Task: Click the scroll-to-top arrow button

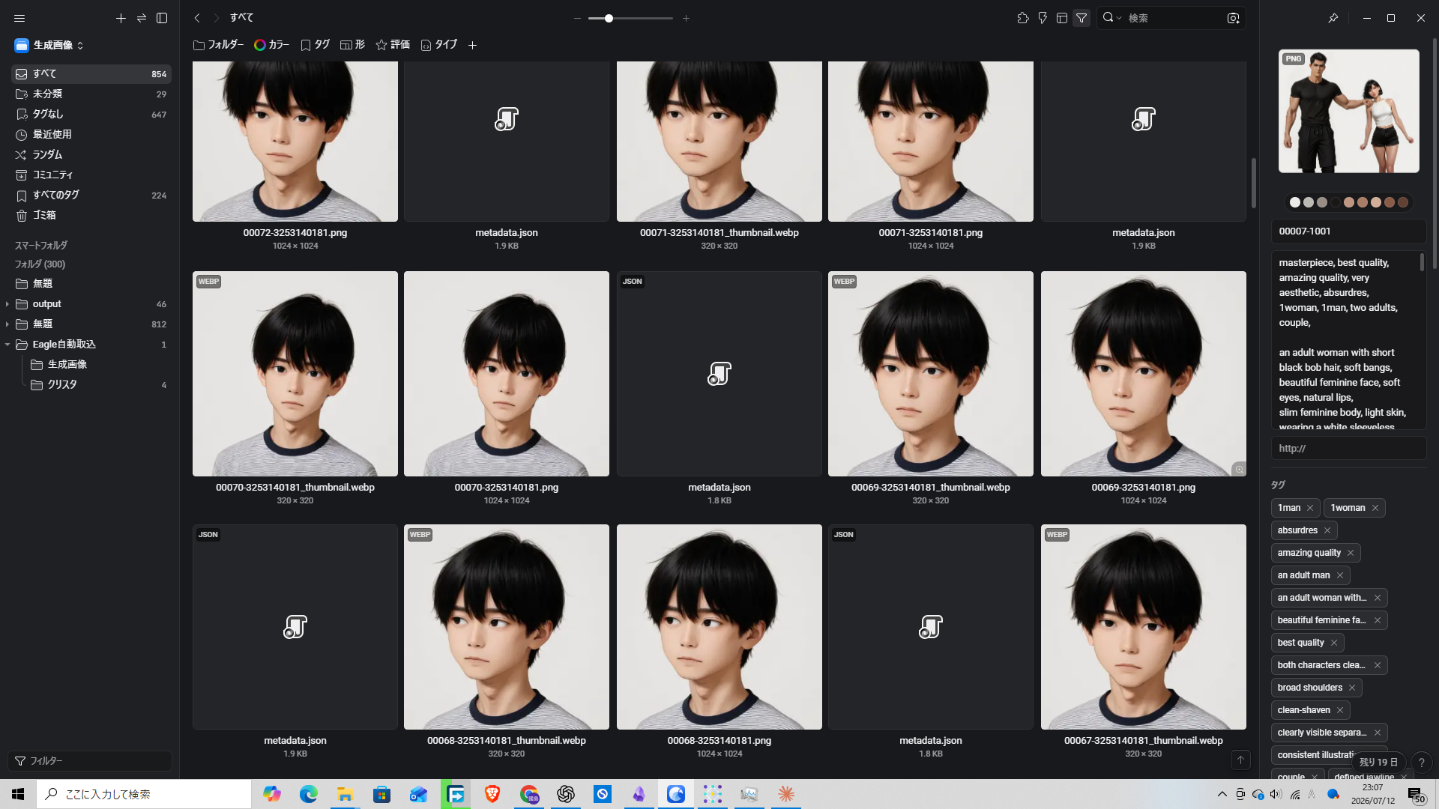Action: (1240, 760)
